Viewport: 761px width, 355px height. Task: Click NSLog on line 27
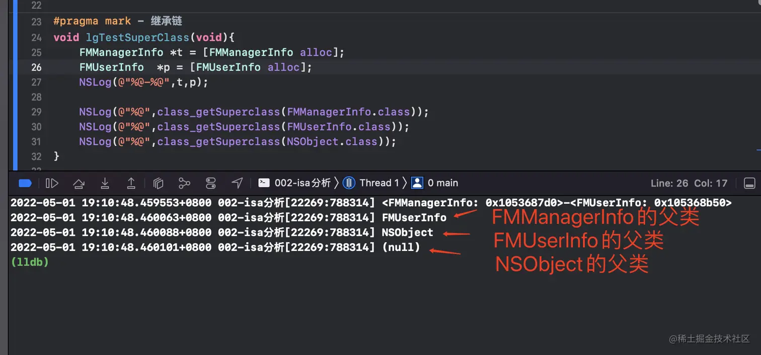coord(95,82)
